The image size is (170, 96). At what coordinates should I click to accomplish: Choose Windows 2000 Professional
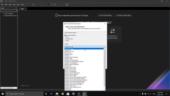coord(84,64)
